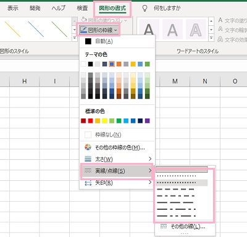Click the color wheel icon for more colors
247x237 pixels.
tap(88, 147)
